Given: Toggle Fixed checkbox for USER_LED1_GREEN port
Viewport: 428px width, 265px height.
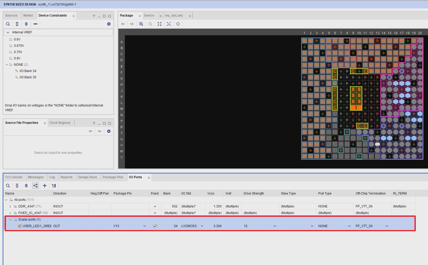Looking at the screenshot, I should 155,226.
